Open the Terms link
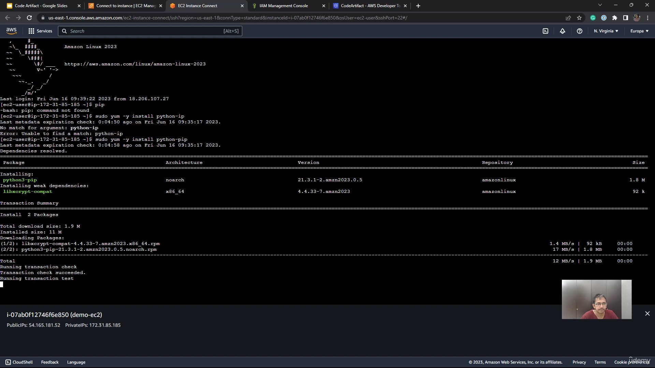 coord(600,362)
